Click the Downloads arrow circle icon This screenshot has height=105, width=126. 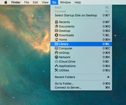56,35
